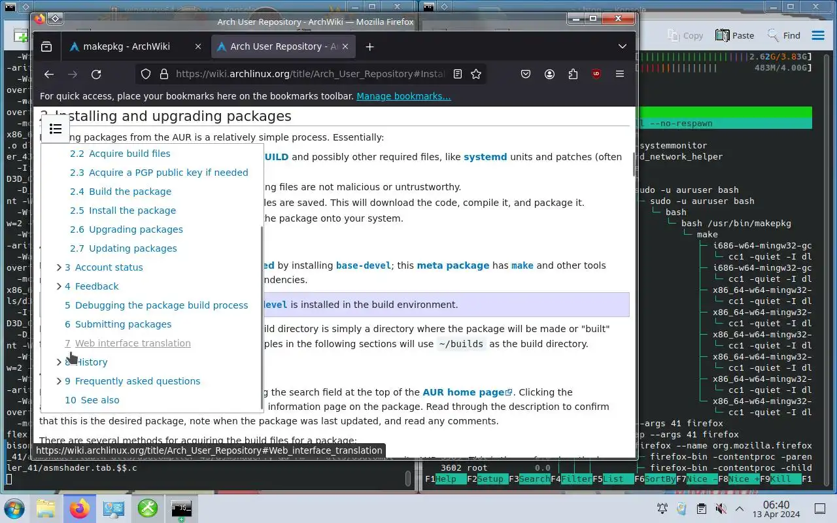Viewport: 837px width, 523px height.
Task: Reload the current ArchWiki page
Action: pos(96,75)
